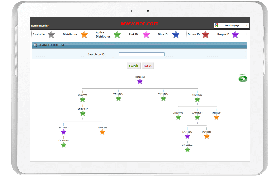Select the orange TM111691 star
This screenshot has width=276, height=180.
point(216,117)
